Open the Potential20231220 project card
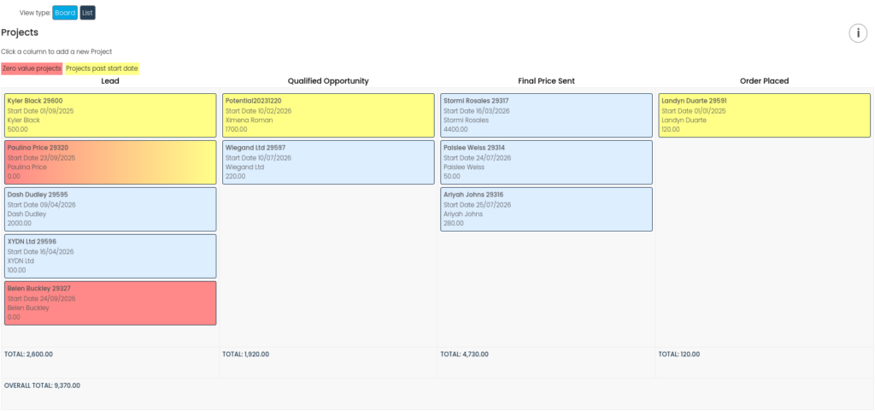 pyautogui.click(x=328, y=115)
